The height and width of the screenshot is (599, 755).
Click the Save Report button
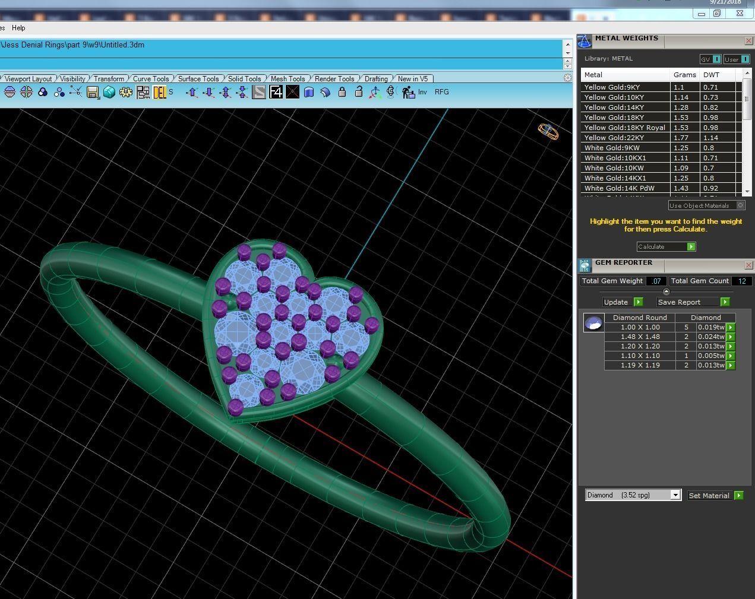coord(693,302)
